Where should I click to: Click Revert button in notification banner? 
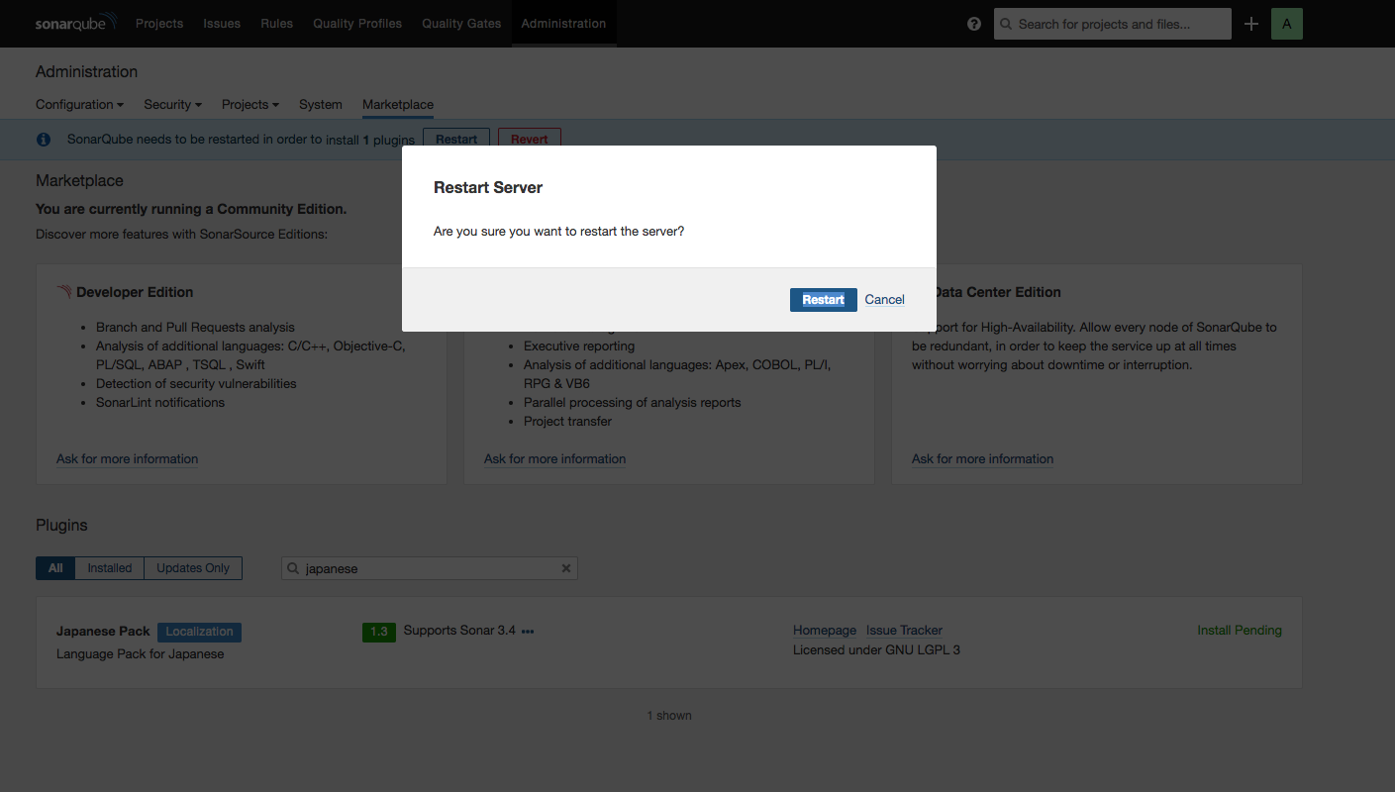tap(530, 139)
